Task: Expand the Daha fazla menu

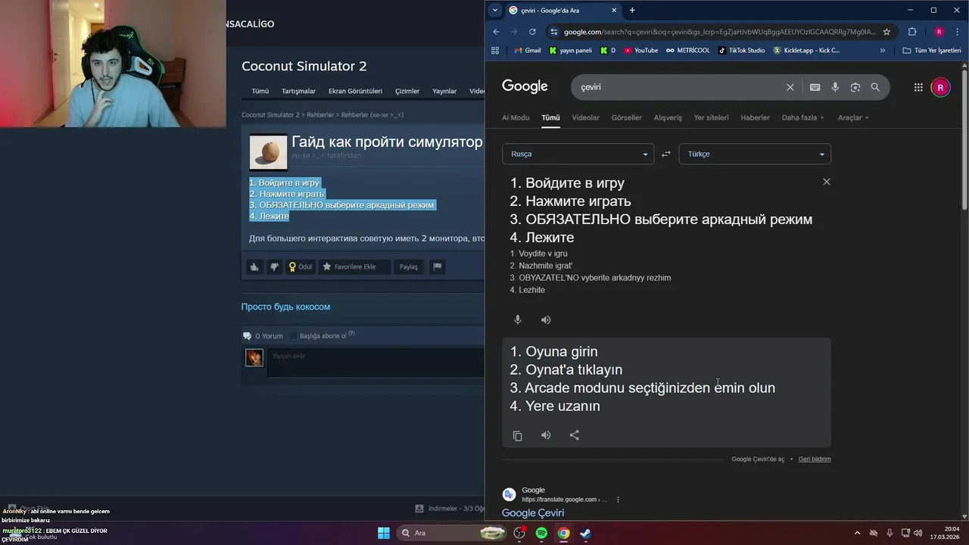Action: [x=802, y=117]
